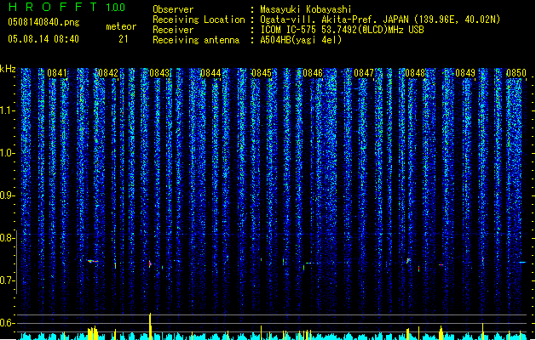
Task: Click the red meteor echo near 0843
Action: tap(150, 263)
